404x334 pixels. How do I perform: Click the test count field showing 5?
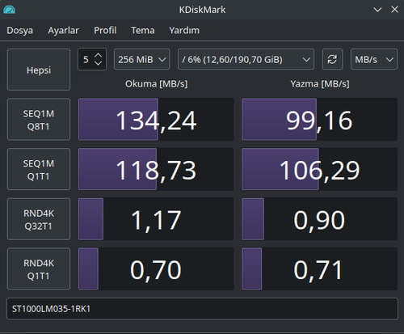coord(86,59)
